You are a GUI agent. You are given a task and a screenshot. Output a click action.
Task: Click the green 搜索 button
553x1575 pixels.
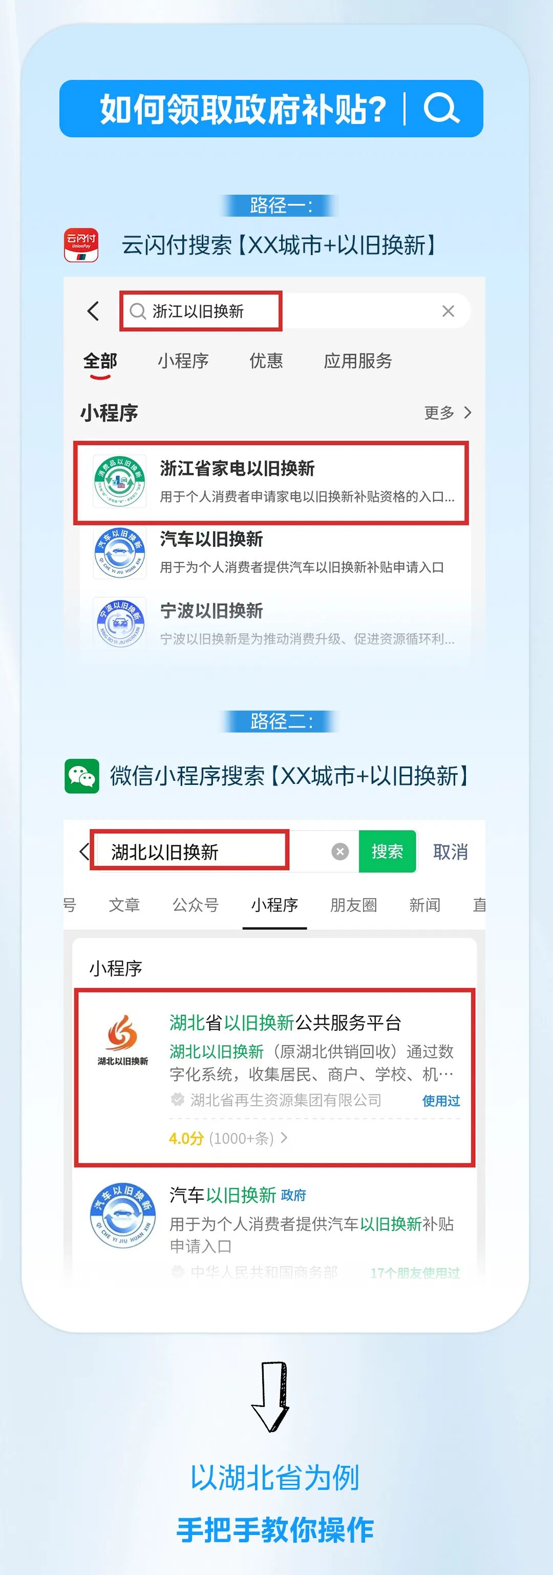coord(388,851)
